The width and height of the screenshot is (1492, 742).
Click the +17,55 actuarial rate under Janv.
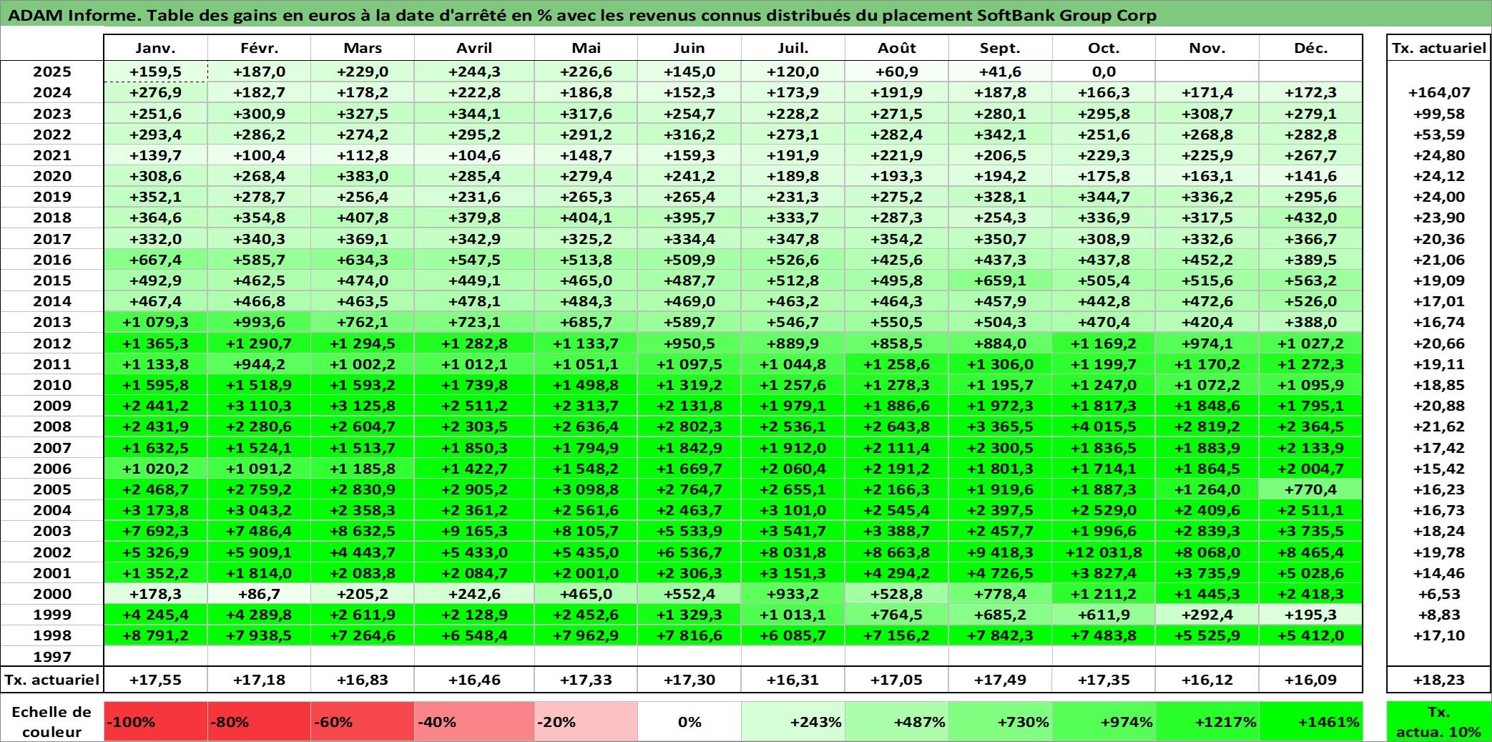tap(156, 680)
